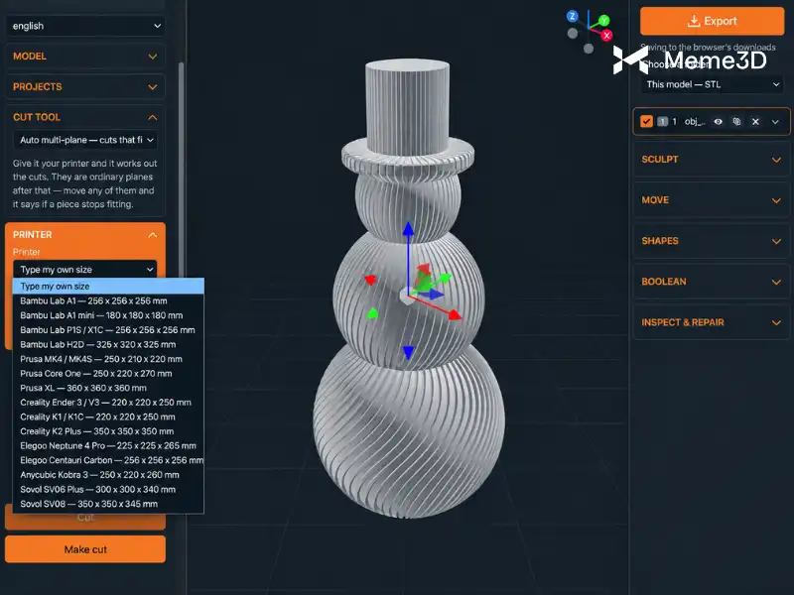
Task: Select the highlighted Type my own size option
Action: click(x=108, y=286)
